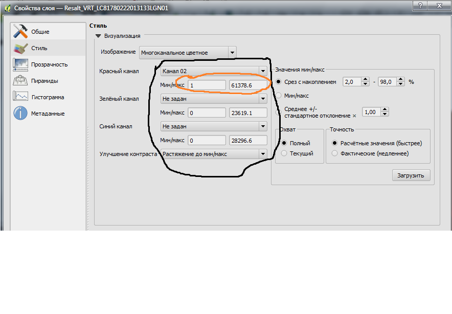Go to the Пирамиды tab label

(44, 81)
